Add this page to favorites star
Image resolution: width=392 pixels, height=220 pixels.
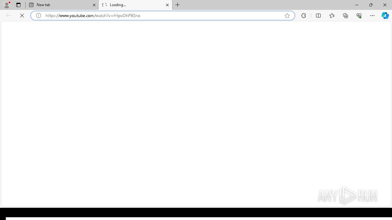point(287,16)
